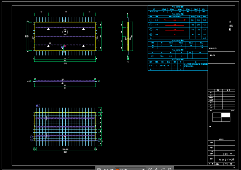
Task: Open the annotation category dropdown showing 未分类
Action: tap(130, 169)
